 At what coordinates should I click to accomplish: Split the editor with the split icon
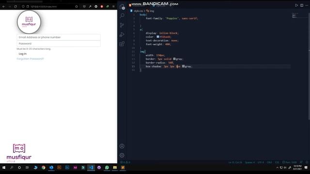(x=302, y=5)
